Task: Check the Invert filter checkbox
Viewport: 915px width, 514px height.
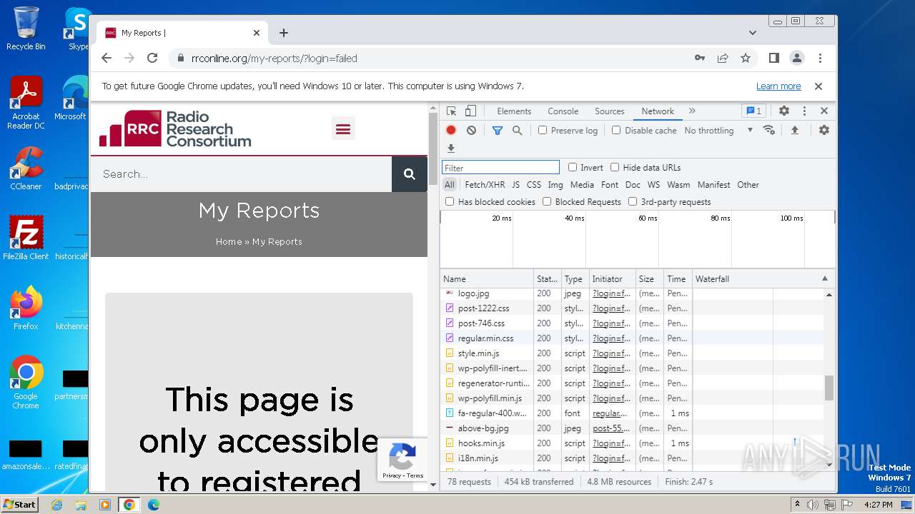Action: pyautogui.click(x=573, y=167)
